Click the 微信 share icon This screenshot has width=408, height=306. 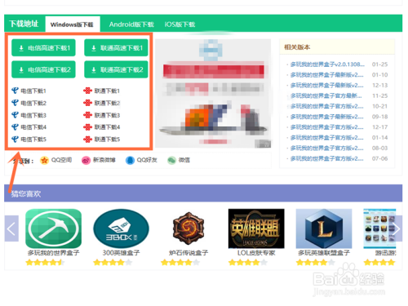171,160
